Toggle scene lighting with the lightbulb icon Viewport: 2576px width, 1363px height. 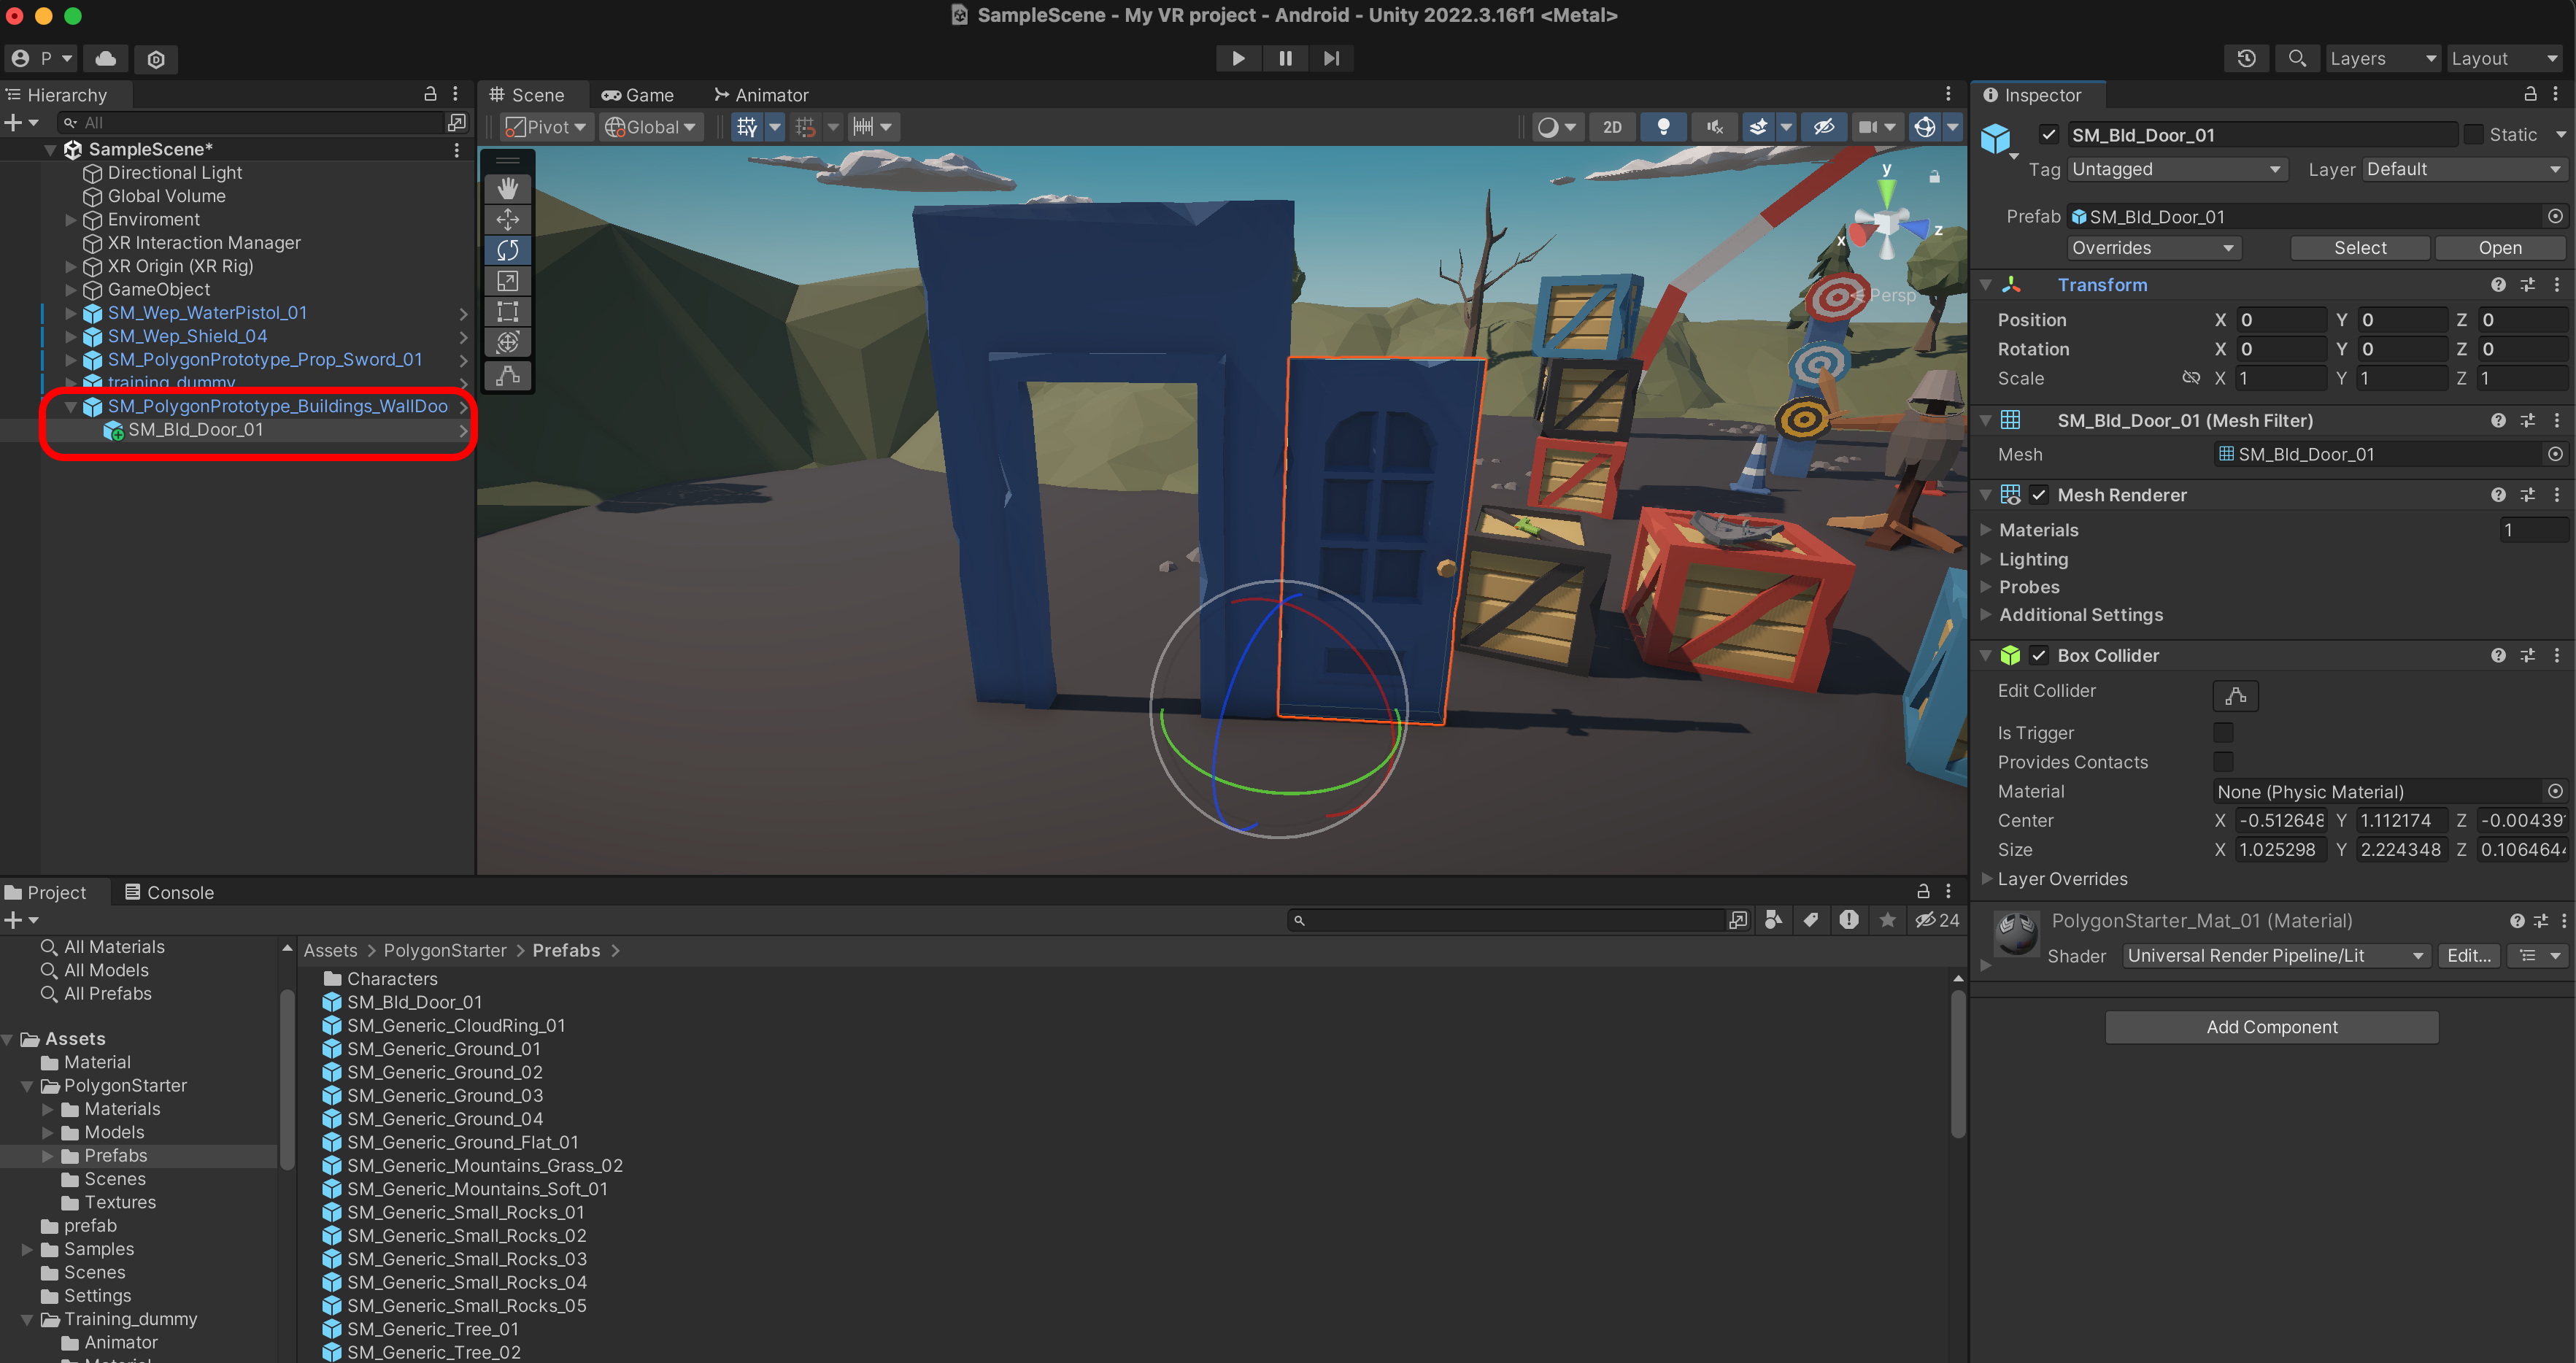1663,127
